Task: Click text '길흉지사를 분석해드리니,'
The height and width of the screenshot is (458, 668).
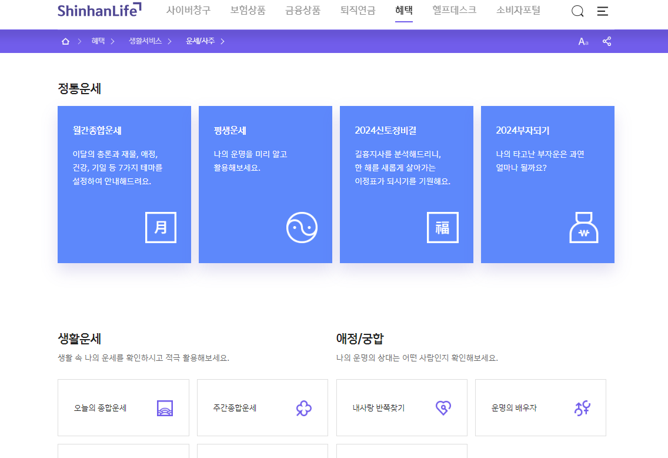Action: [398, 154]
